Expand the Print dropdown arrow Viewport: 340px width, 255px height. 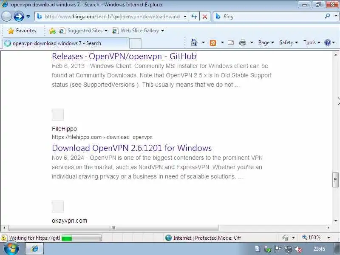coord(252,42)
